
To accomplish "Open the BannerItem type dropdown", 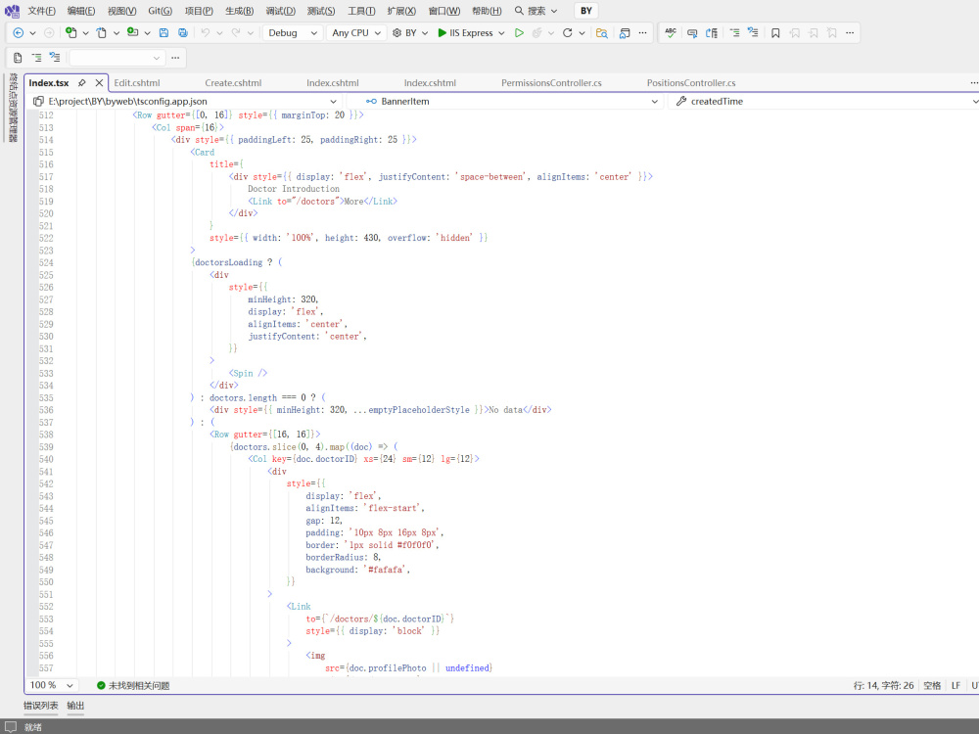I will click(511, 101).
